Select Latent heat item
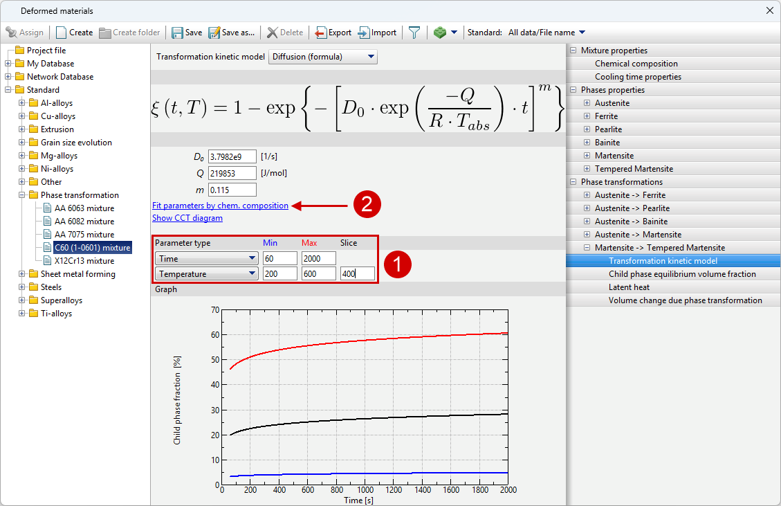 coord(629,287)
